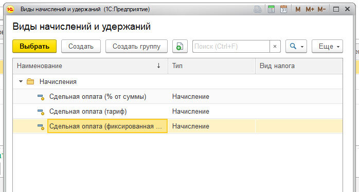Image resolution: width=359 pixels, height=192 pixels.
Task: Clear search field with X button
Action: pyautogui.click(x=275, y=46)
